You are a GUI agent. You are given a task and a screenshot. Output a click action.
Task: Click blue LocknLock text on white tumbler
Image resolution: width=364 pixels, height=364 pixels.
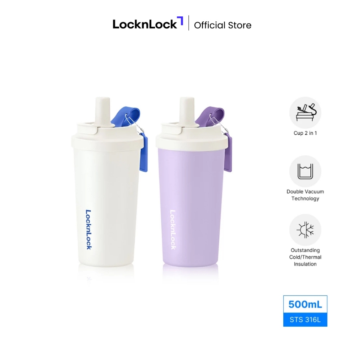pos(89,230)
